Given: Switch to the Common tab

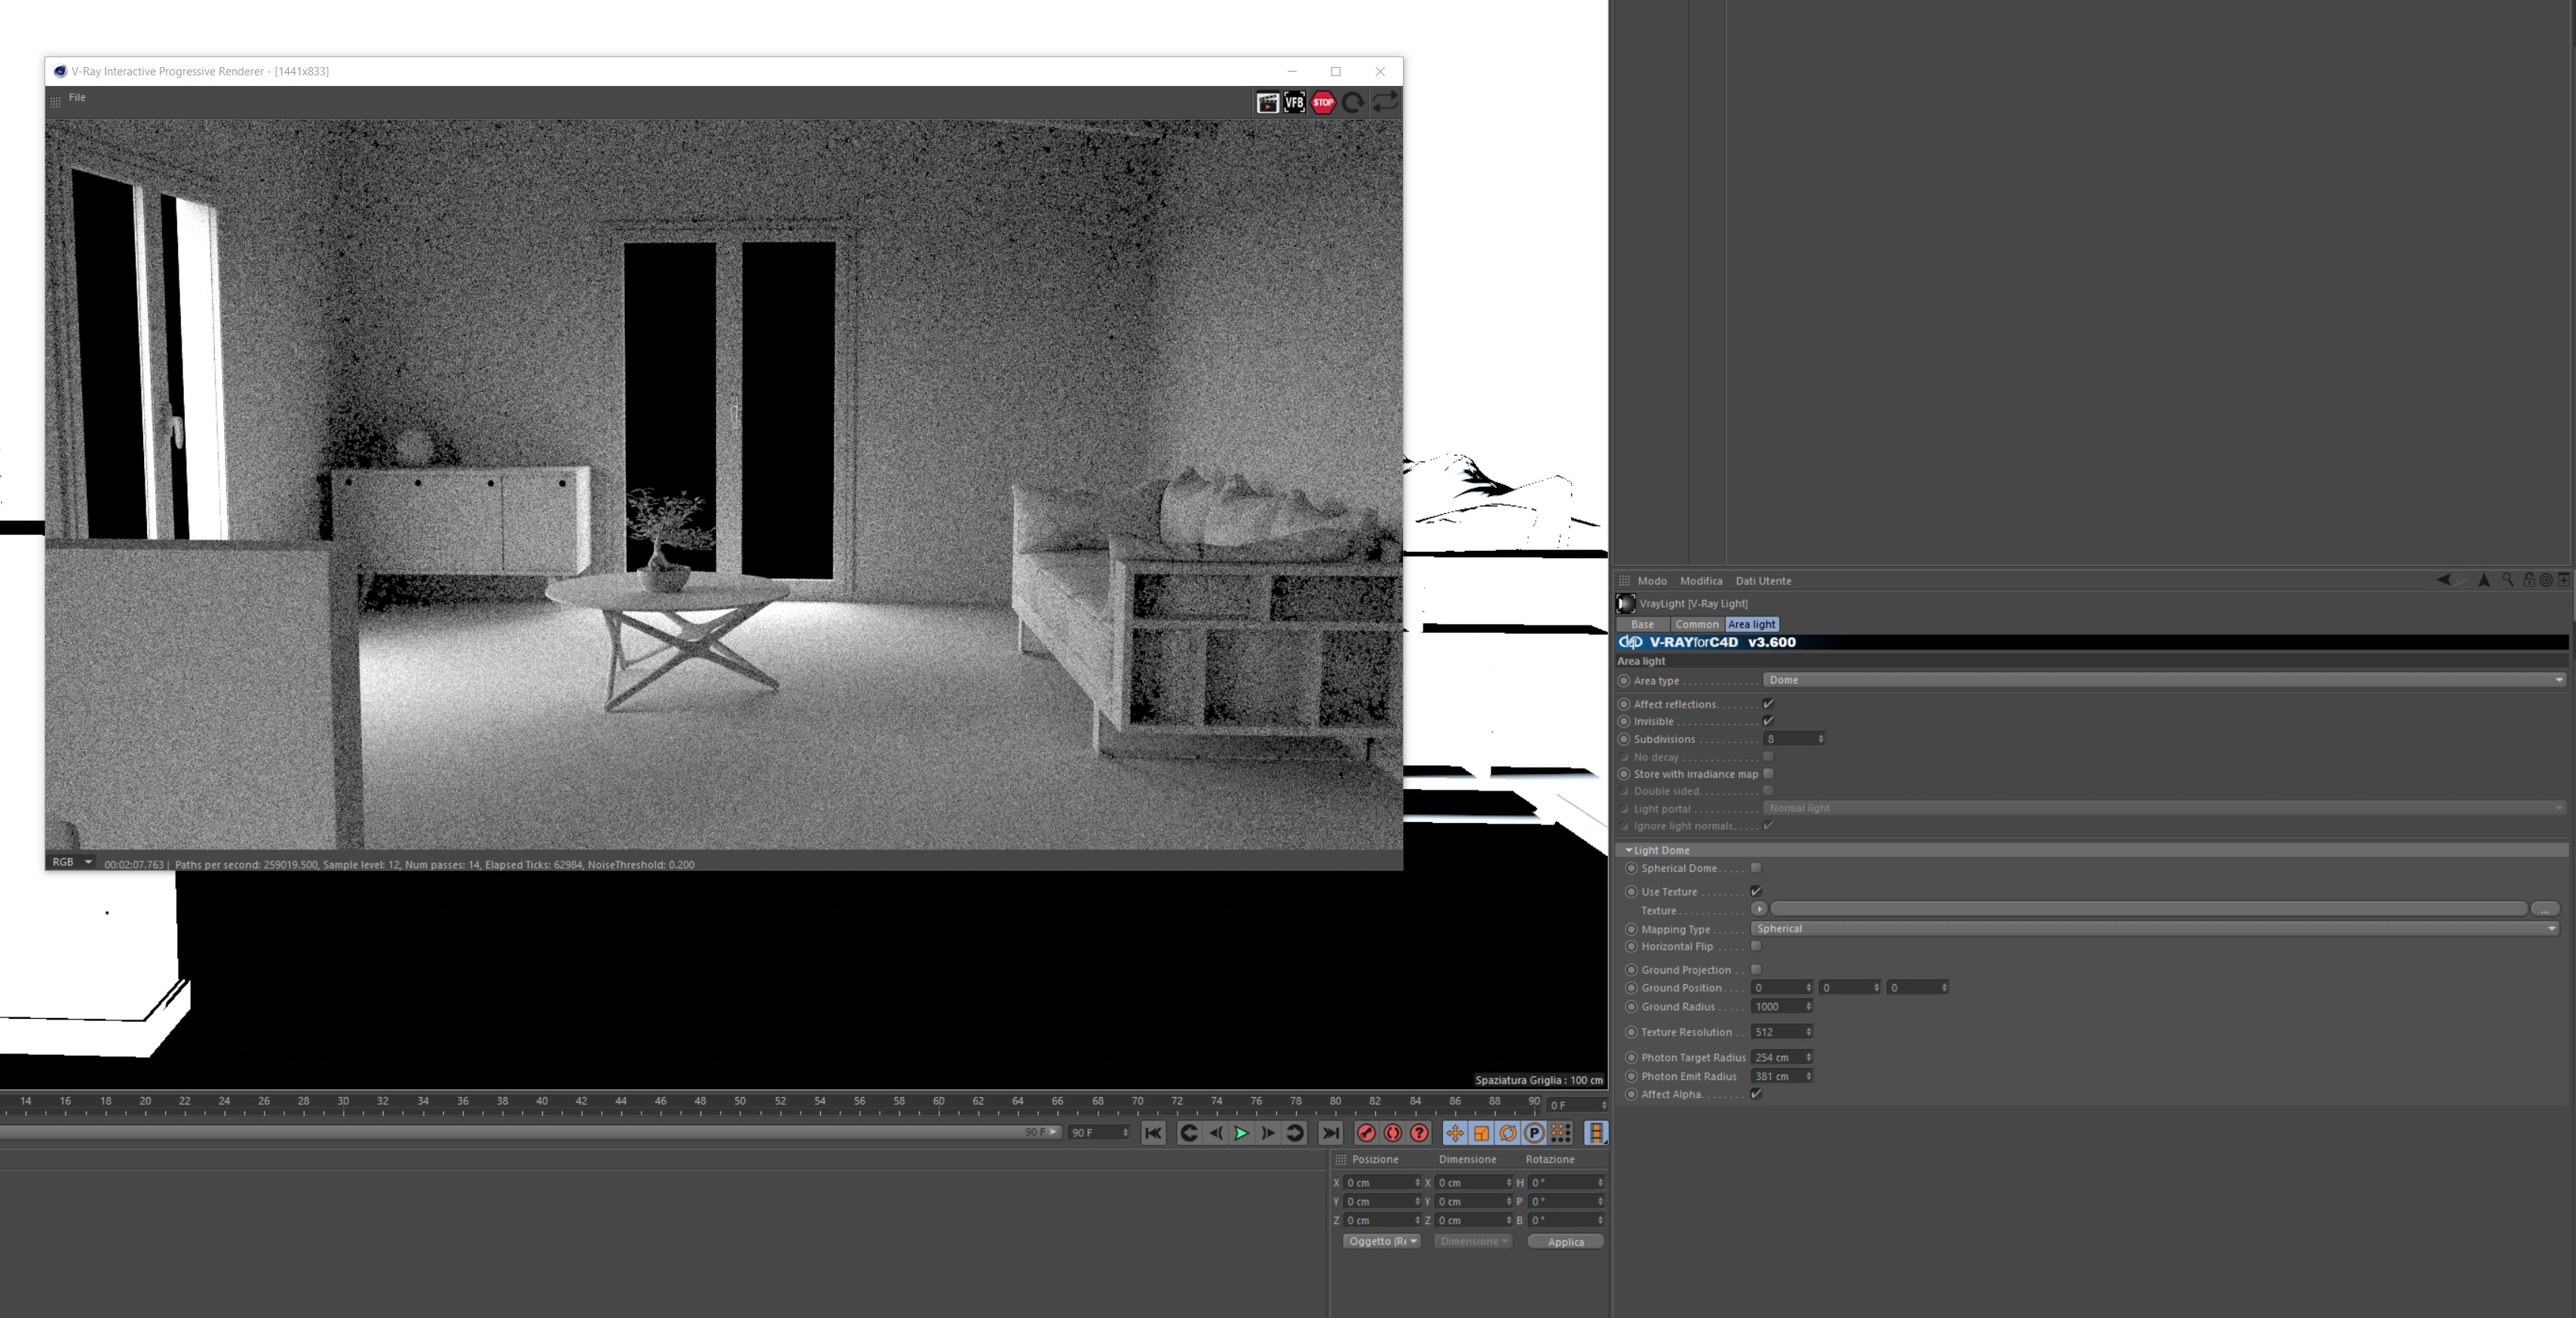Looking at the screenshot, I should 1696,625.
